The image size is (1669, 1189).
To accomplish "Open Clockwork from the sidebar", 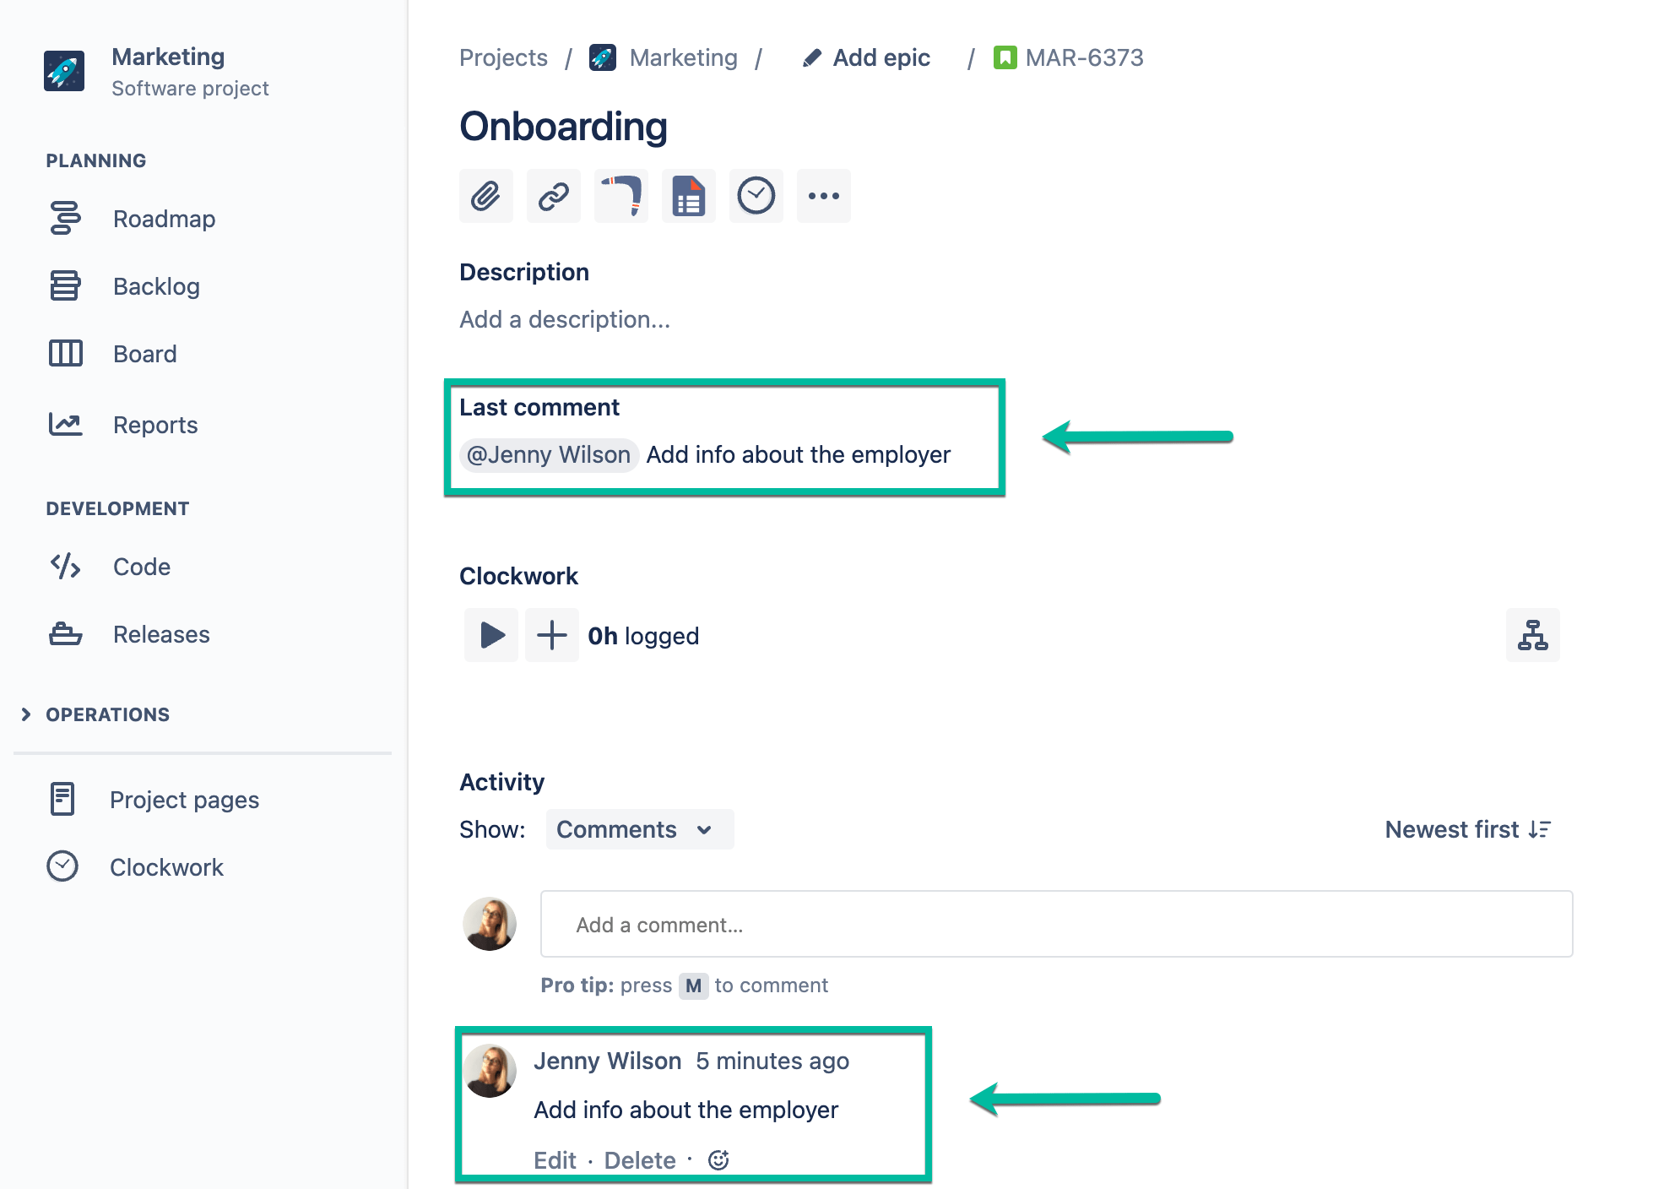I will coord(166,866).
